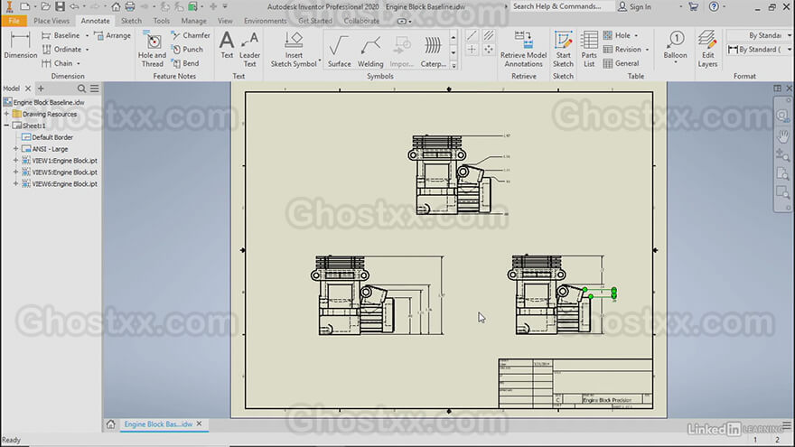Click the center mark symbol tool
The height and width of the screenshot is (447, 795).
point(472,49)
